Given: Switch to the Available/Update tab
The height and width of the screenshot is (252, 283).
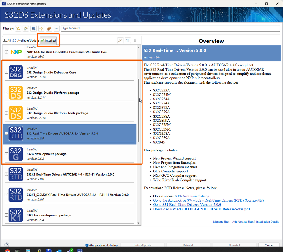Looking at the screenshot, I should [x=25, y=40].
